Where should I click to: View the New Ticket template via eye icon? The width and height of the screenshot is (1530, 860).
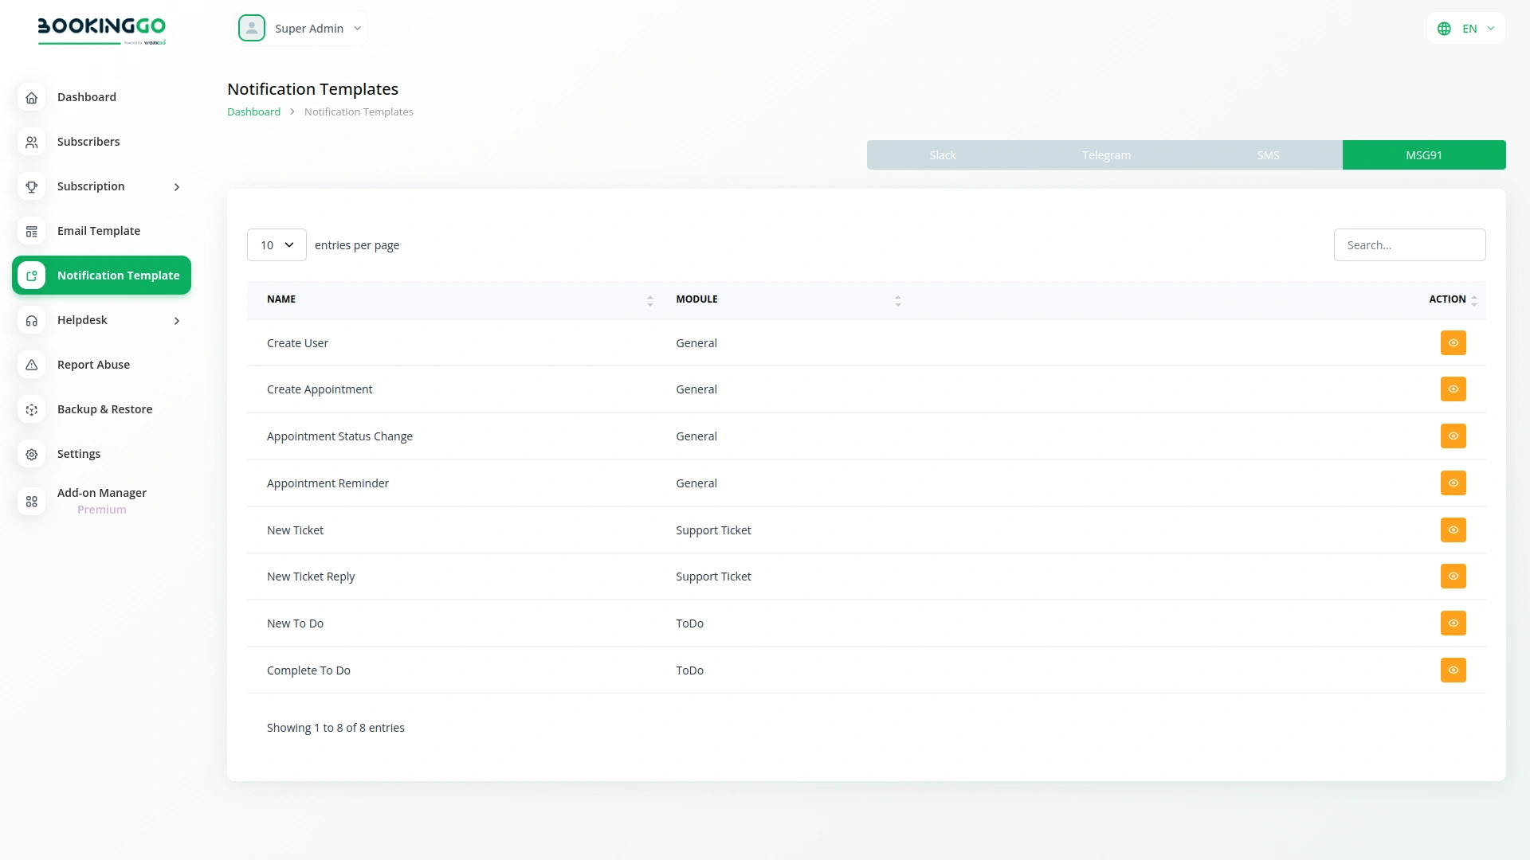pos(1453,530)
